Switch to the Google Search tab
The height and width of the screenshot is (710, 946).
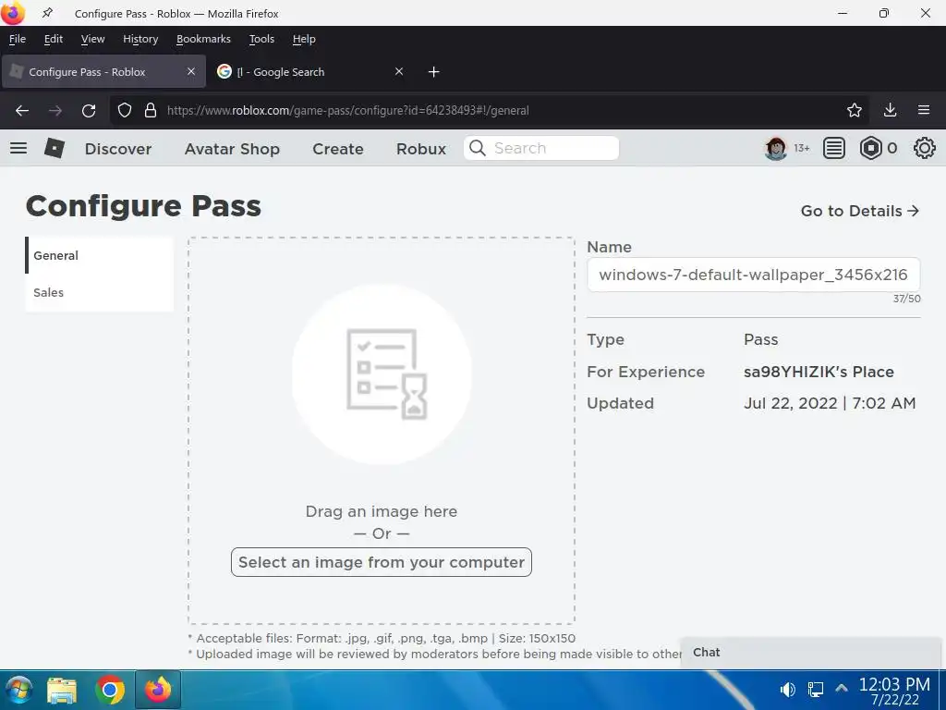click(310, 72)
